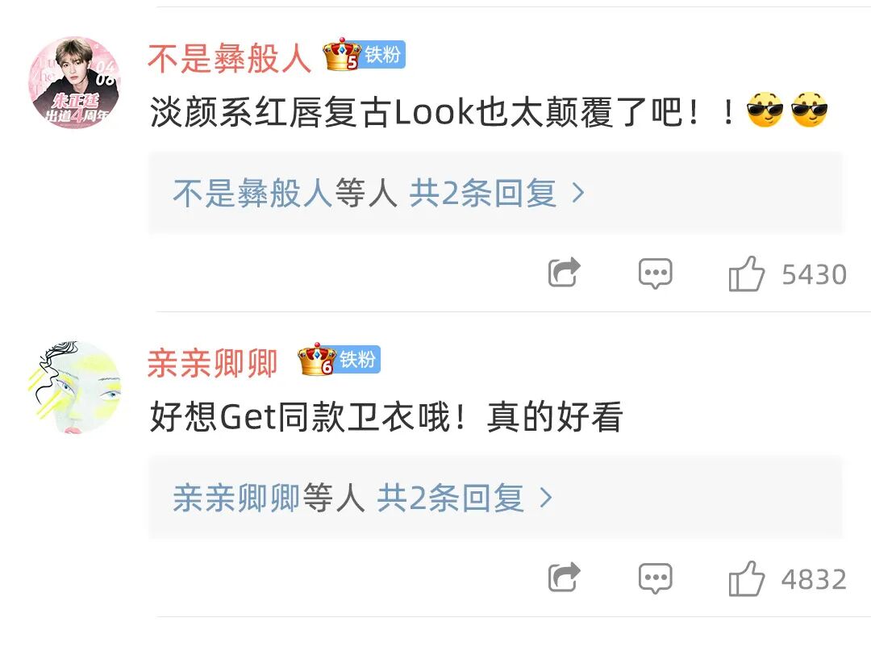Open 共2条回复 under first comment
This screenshot has height=651, width=871.
[483, 194]
